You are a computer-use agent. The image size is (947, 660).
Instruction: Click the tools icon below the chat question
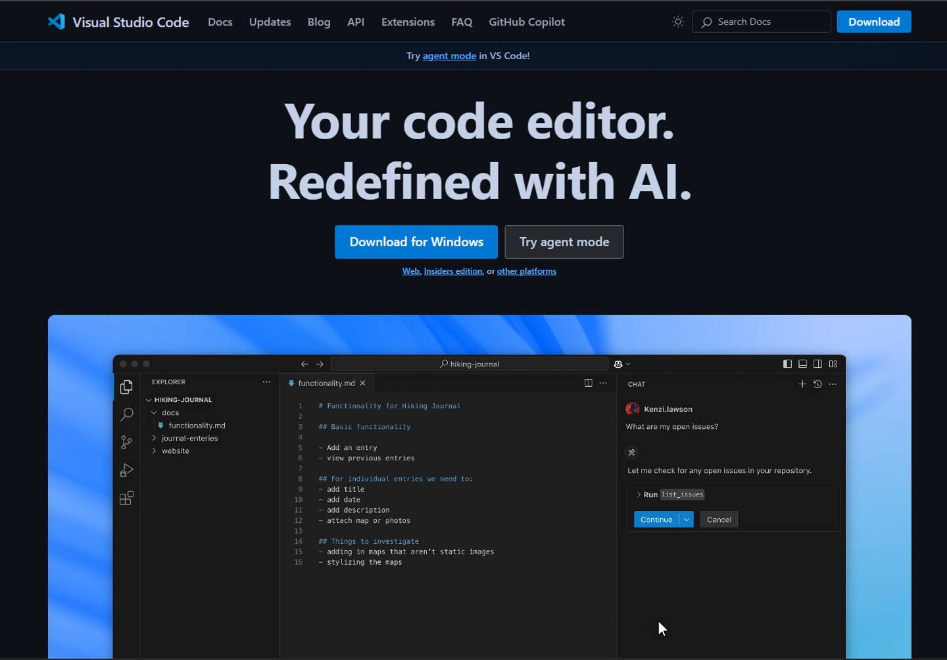631,452
